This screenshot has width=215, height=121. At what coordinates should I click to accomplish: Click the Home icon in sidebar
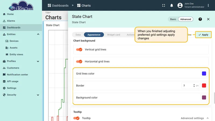click(4, 14)
